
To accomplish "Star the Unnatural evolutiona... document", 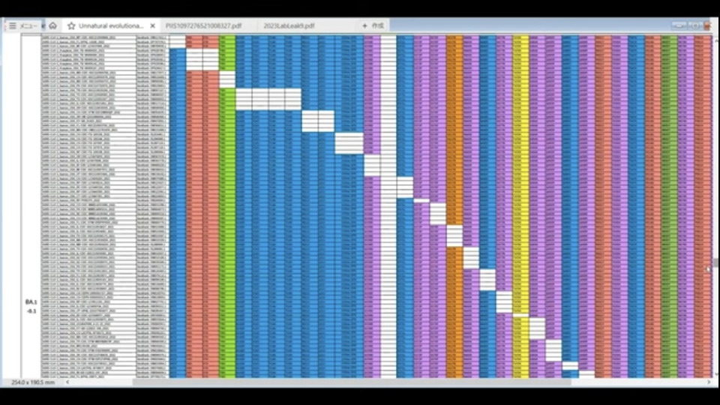I will tap(71, 25).
